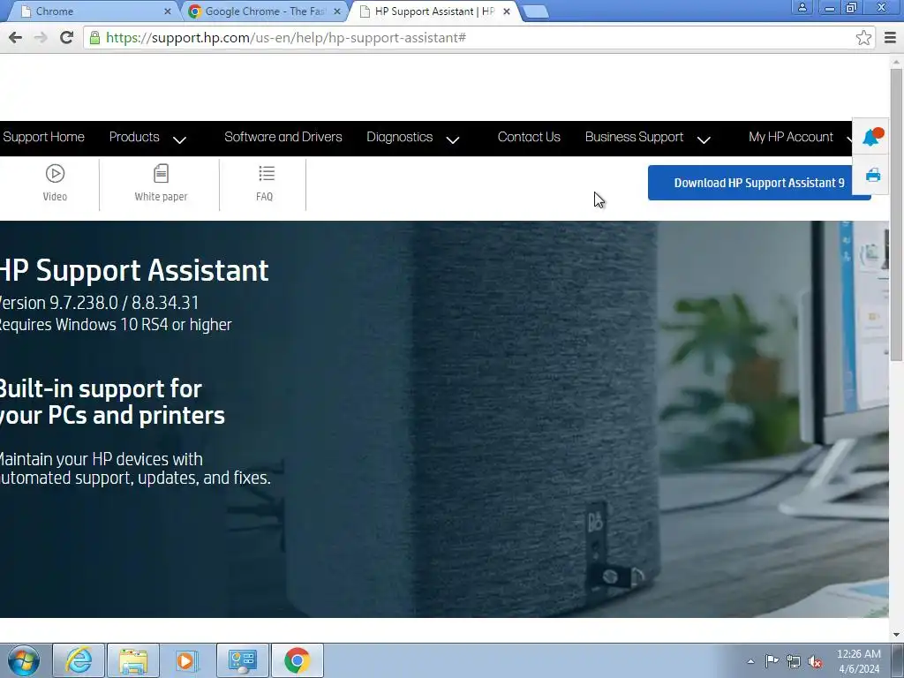
Task: Click the browser forward arrow
Action: pos(41,37)
